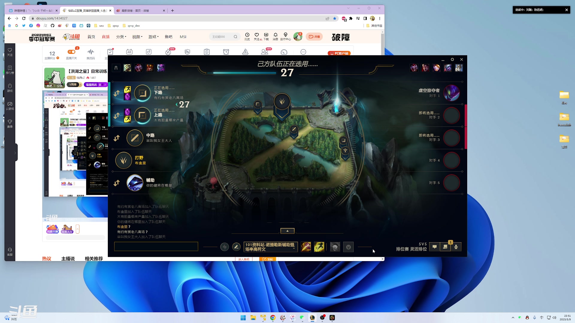Screen dimensions: 575x323
Task: Click the 辅助 player's champion portrait
Action: pyautogui.click(x=135, y=183)
